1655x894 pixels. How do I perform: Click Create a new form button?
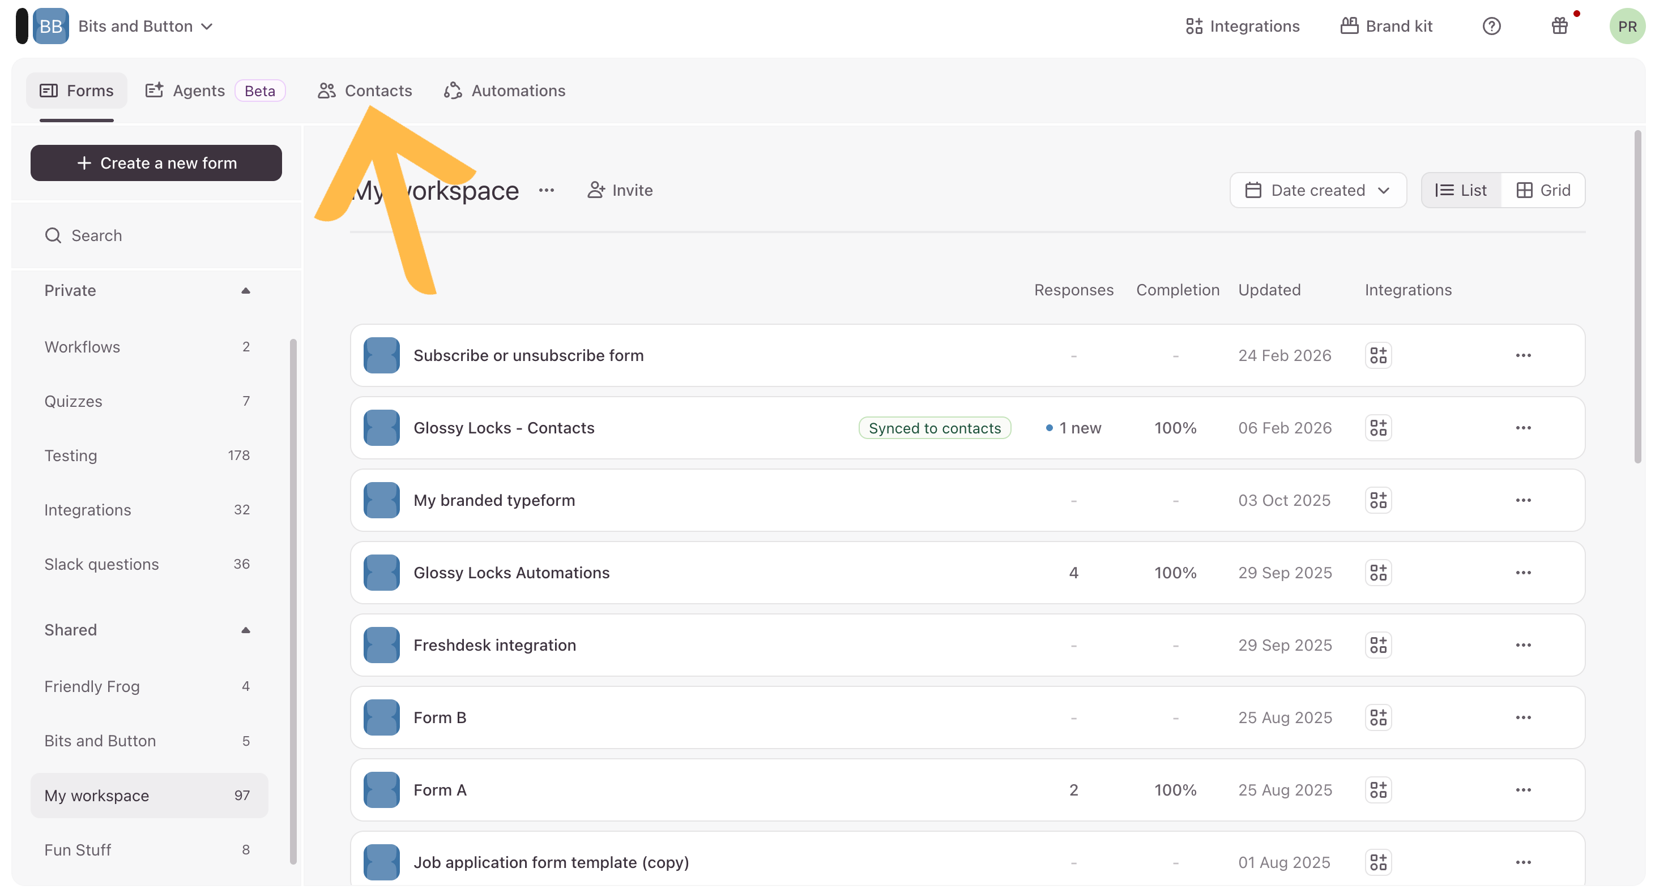(156, 163)
